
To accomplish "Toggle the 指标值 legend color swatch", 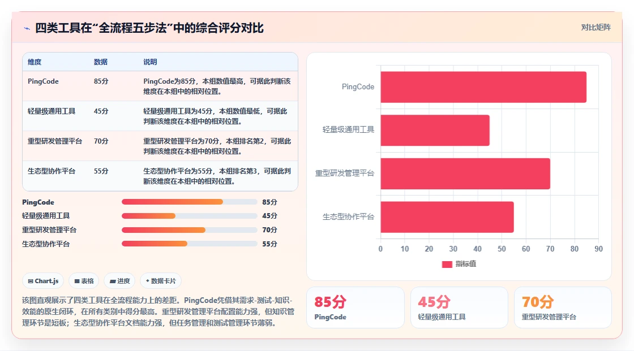I will [447, 264].
